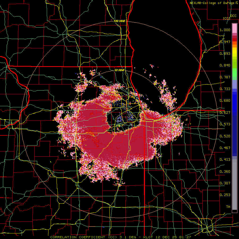Viewport: 239px width, 239px height.
Task: Click the [CC] legend heading
Action: coord(227,18)
